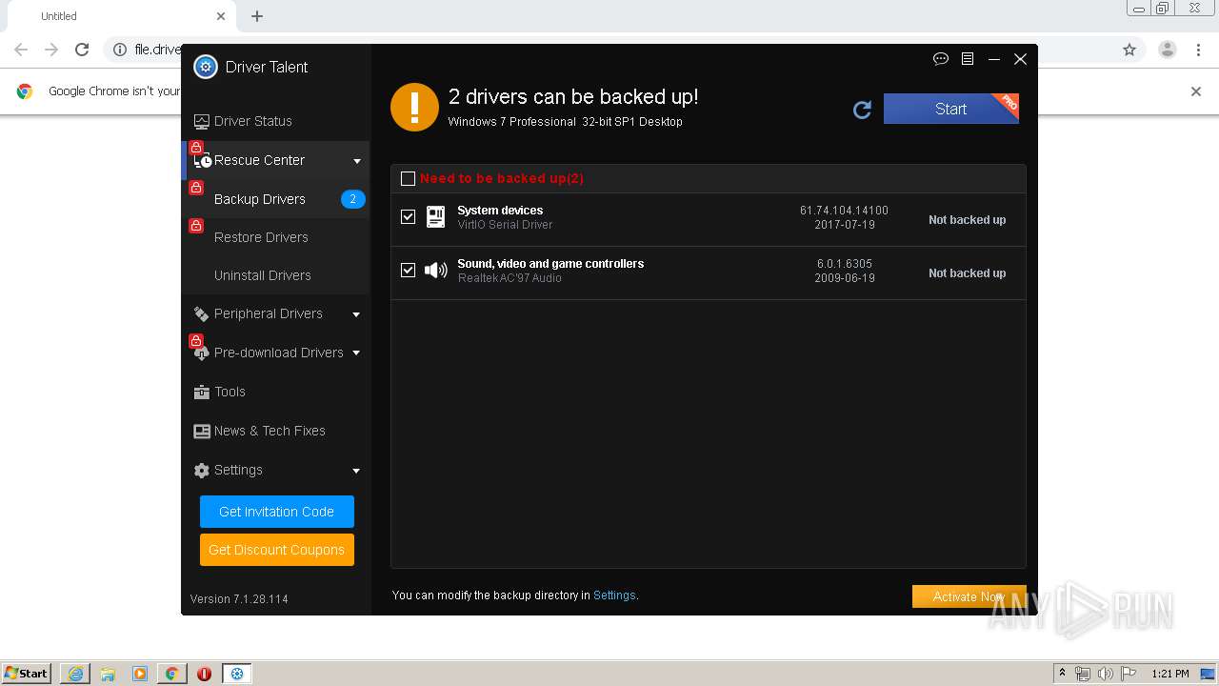Click the red lock badge on Restore Drivers
This screenshot has width=1219, height=686.
(196, 226)
